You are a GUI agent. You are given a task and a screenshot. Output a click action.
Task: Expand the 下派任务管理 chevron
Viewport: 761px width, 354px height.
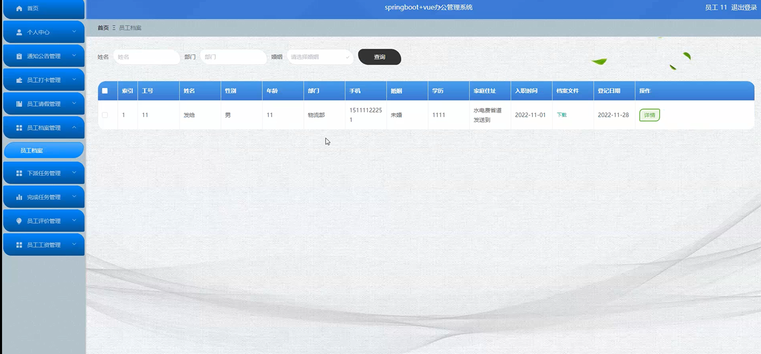pos(74,173)
